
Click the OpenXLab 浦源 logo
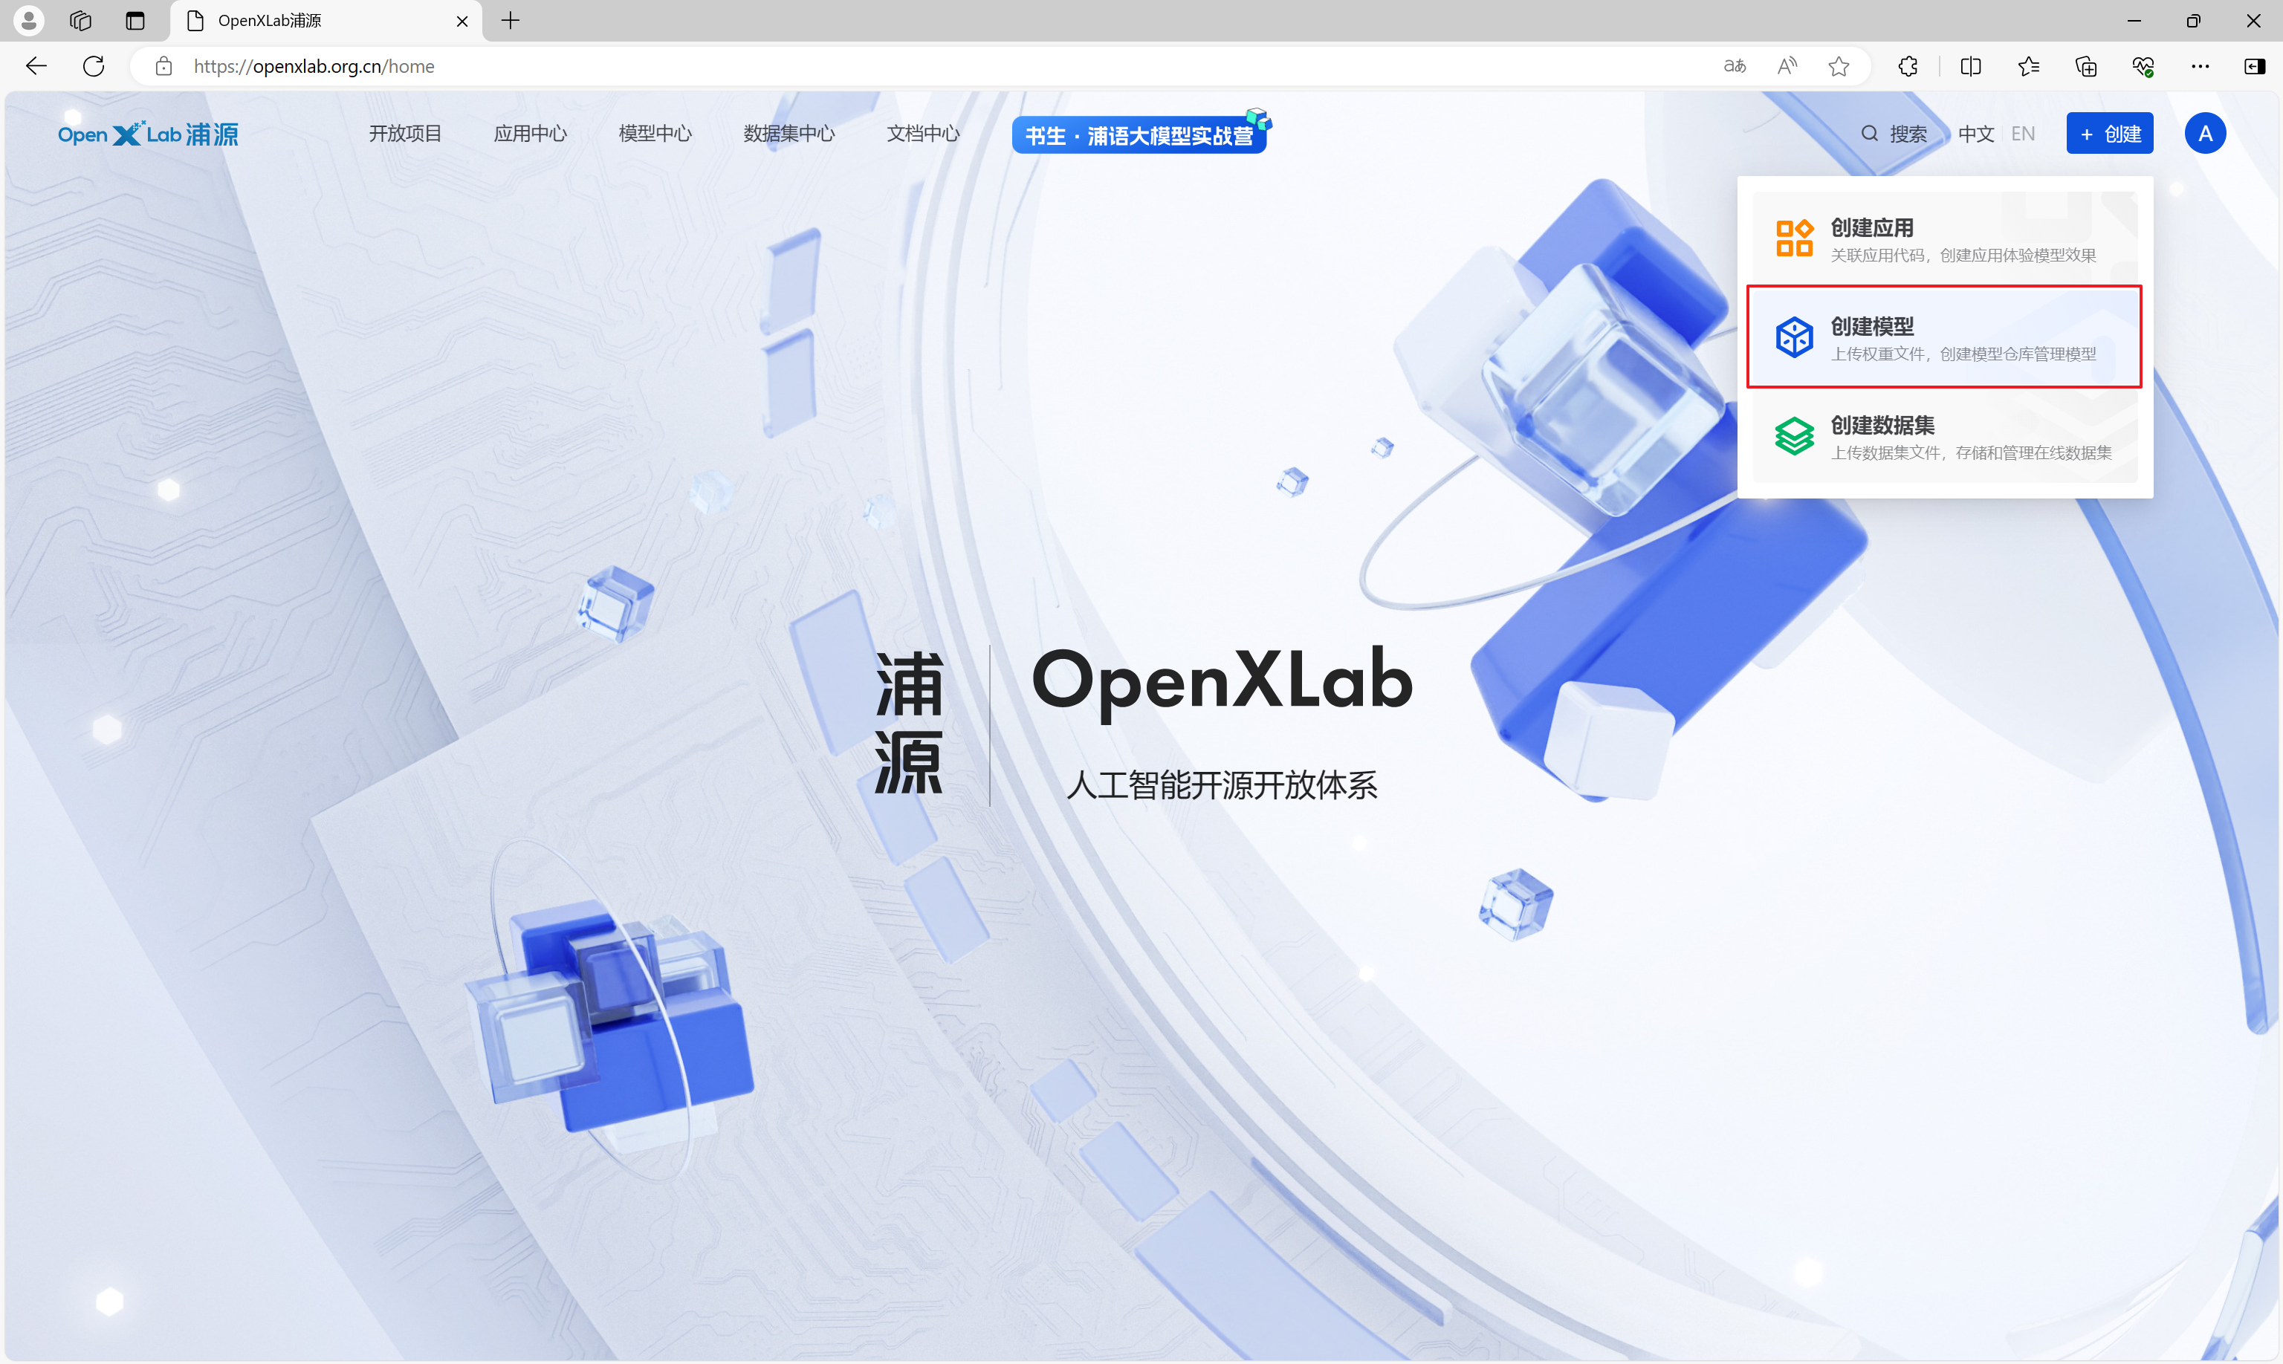[148, 134]
